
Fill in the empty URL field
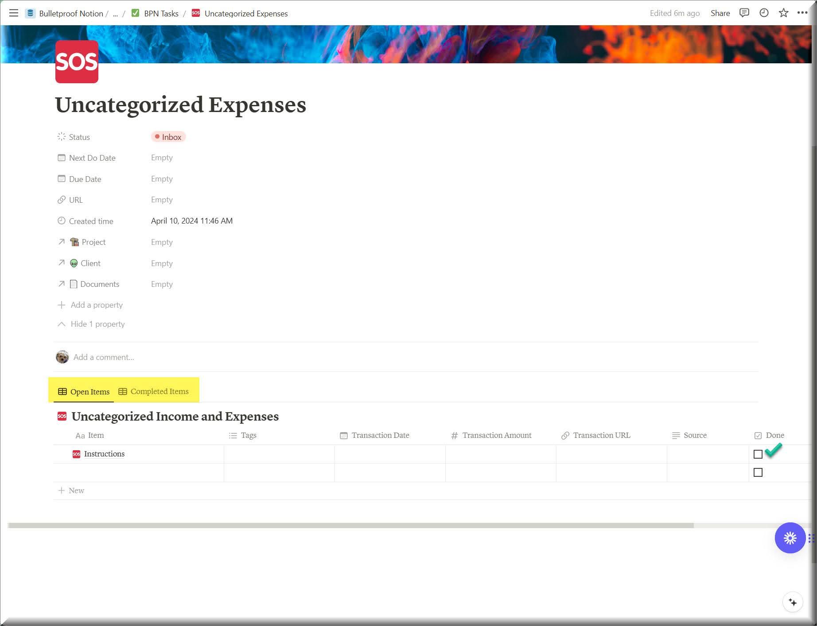click(x=162, y=200)
